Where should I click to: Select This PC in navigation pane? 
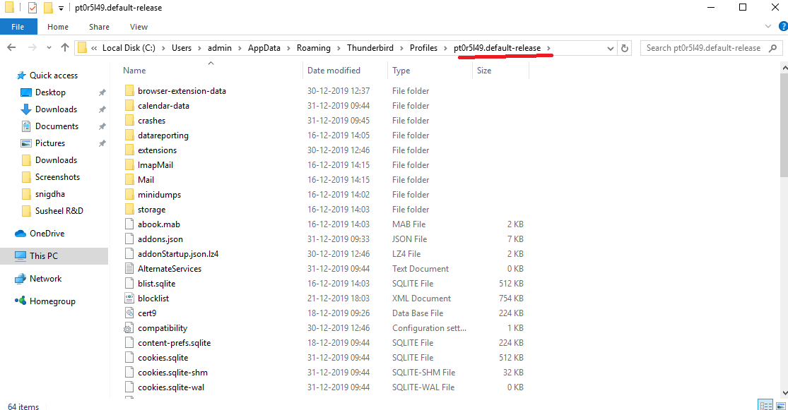43,256
